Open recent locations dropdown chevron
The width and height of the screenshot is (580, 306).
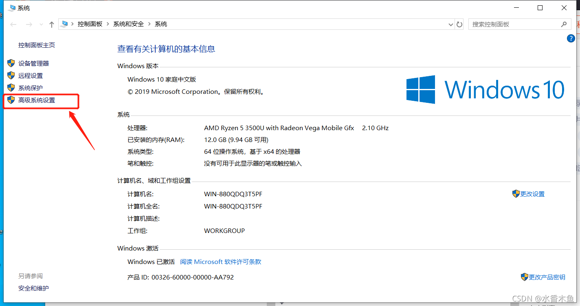click(41, 24)
